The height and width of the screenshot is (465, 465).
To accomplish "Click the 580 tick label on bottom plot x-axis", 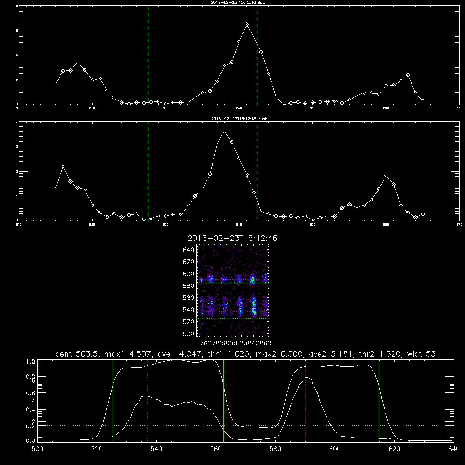I will pos(275,449).
